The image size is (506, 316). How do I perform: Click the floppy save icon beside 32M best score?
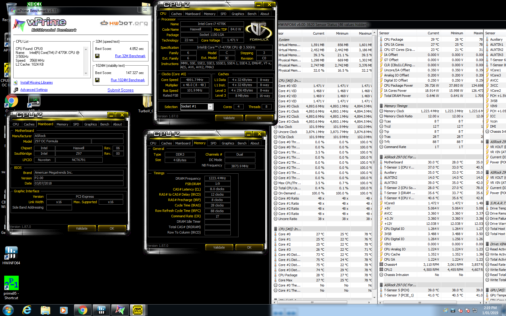[97, 56]
